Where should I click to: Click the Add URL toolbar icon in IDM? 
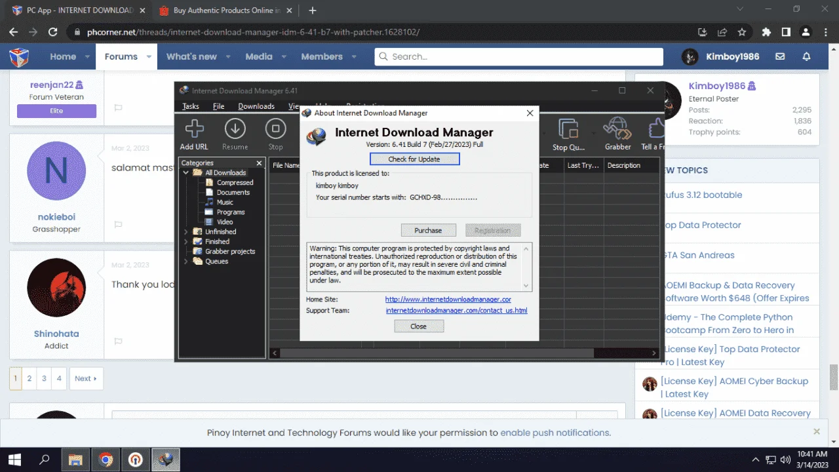tap(194, 128)
